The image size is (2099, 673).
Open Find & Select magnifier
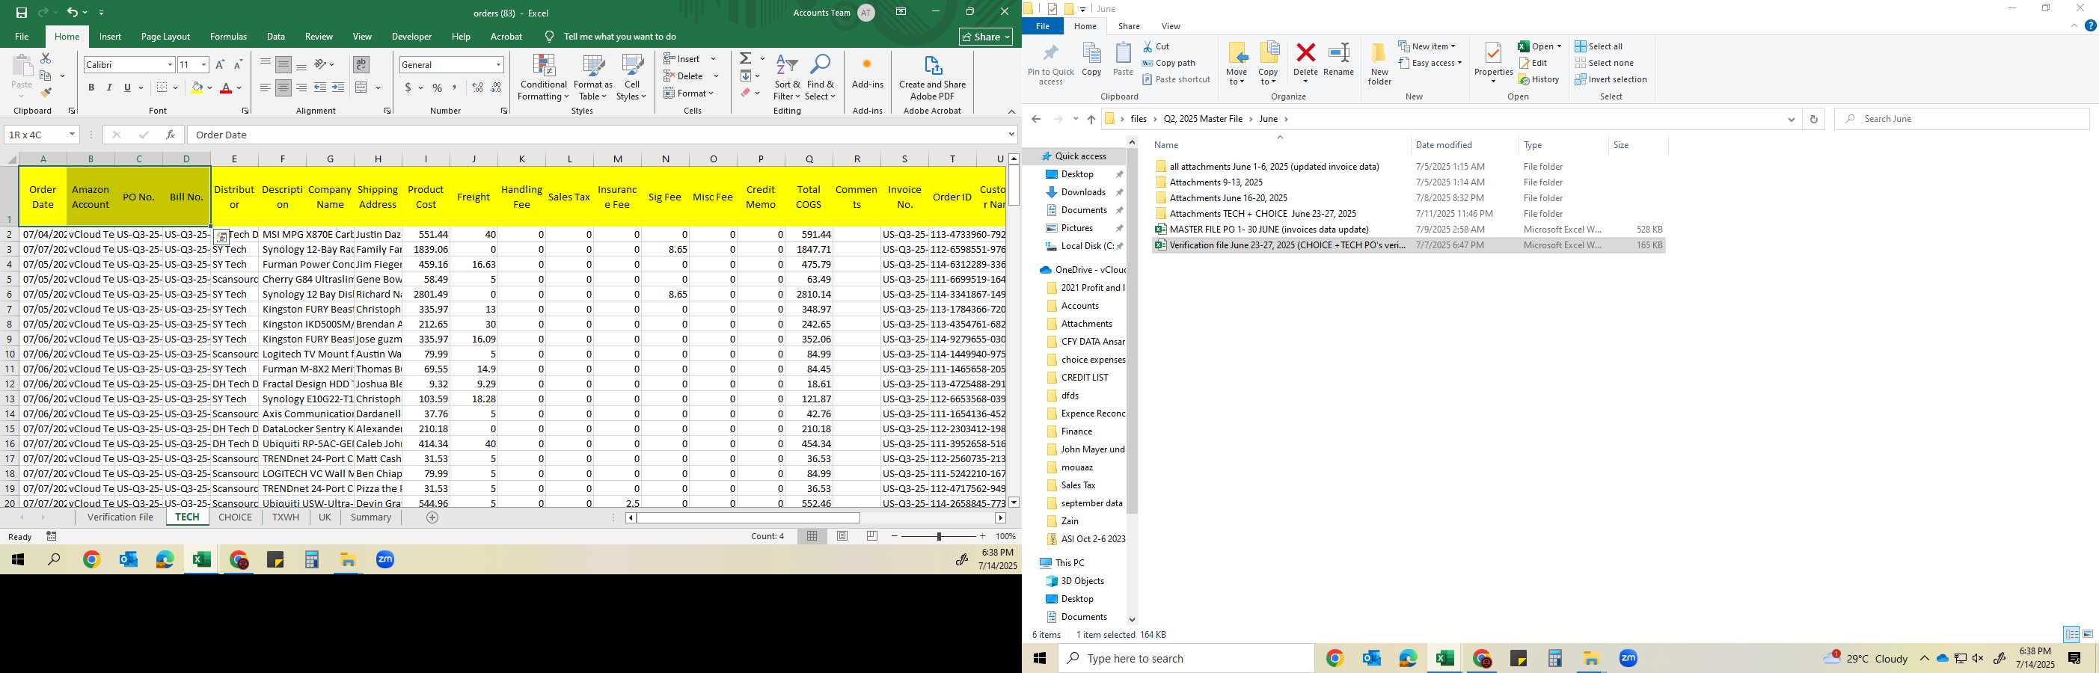(x=821, y=78)
